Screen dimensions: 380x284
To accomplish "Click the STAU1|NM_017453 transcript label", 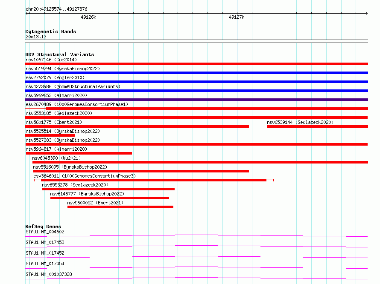I will (45, 242).
